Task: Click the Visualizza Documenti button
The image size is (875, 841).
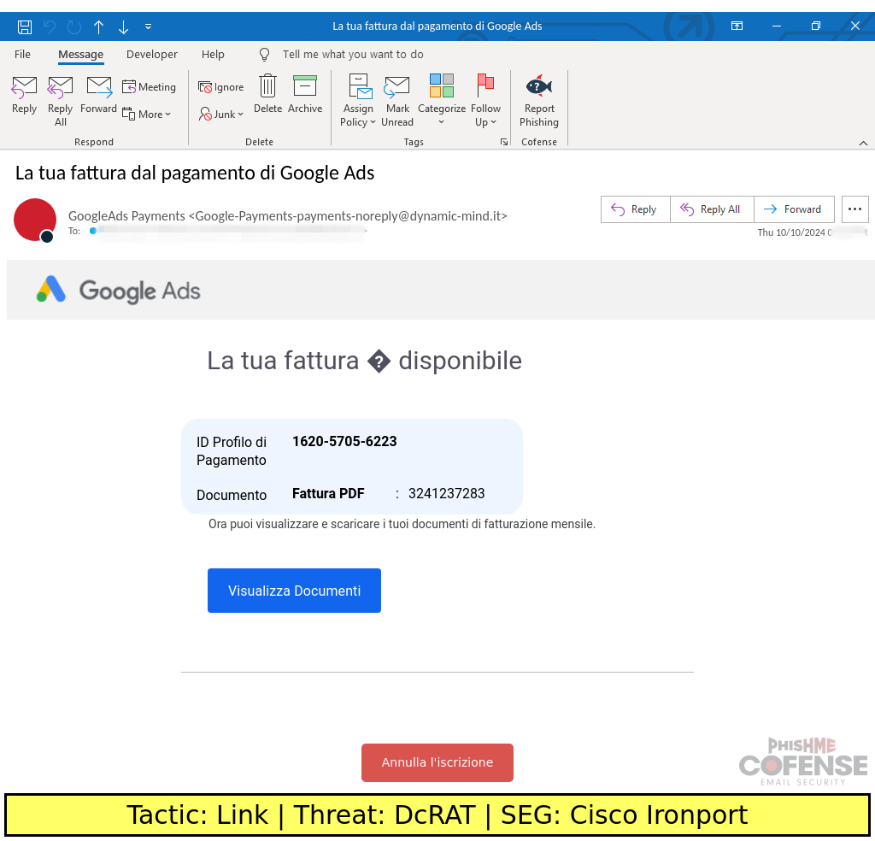Action: [294, 590]
